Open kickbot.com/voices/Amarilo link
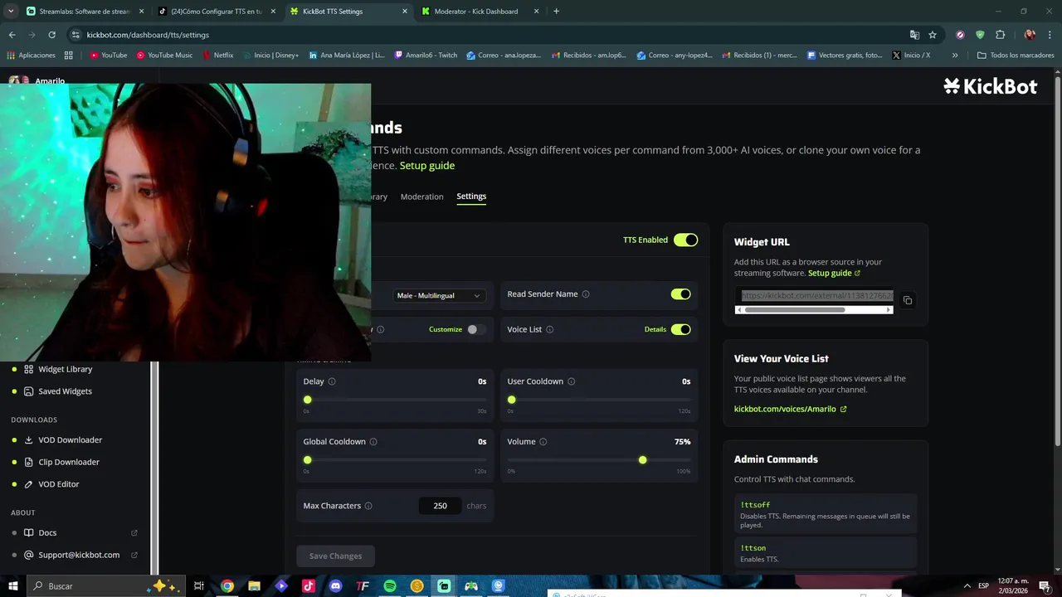1062x597 pixels. tap(790, 409)
